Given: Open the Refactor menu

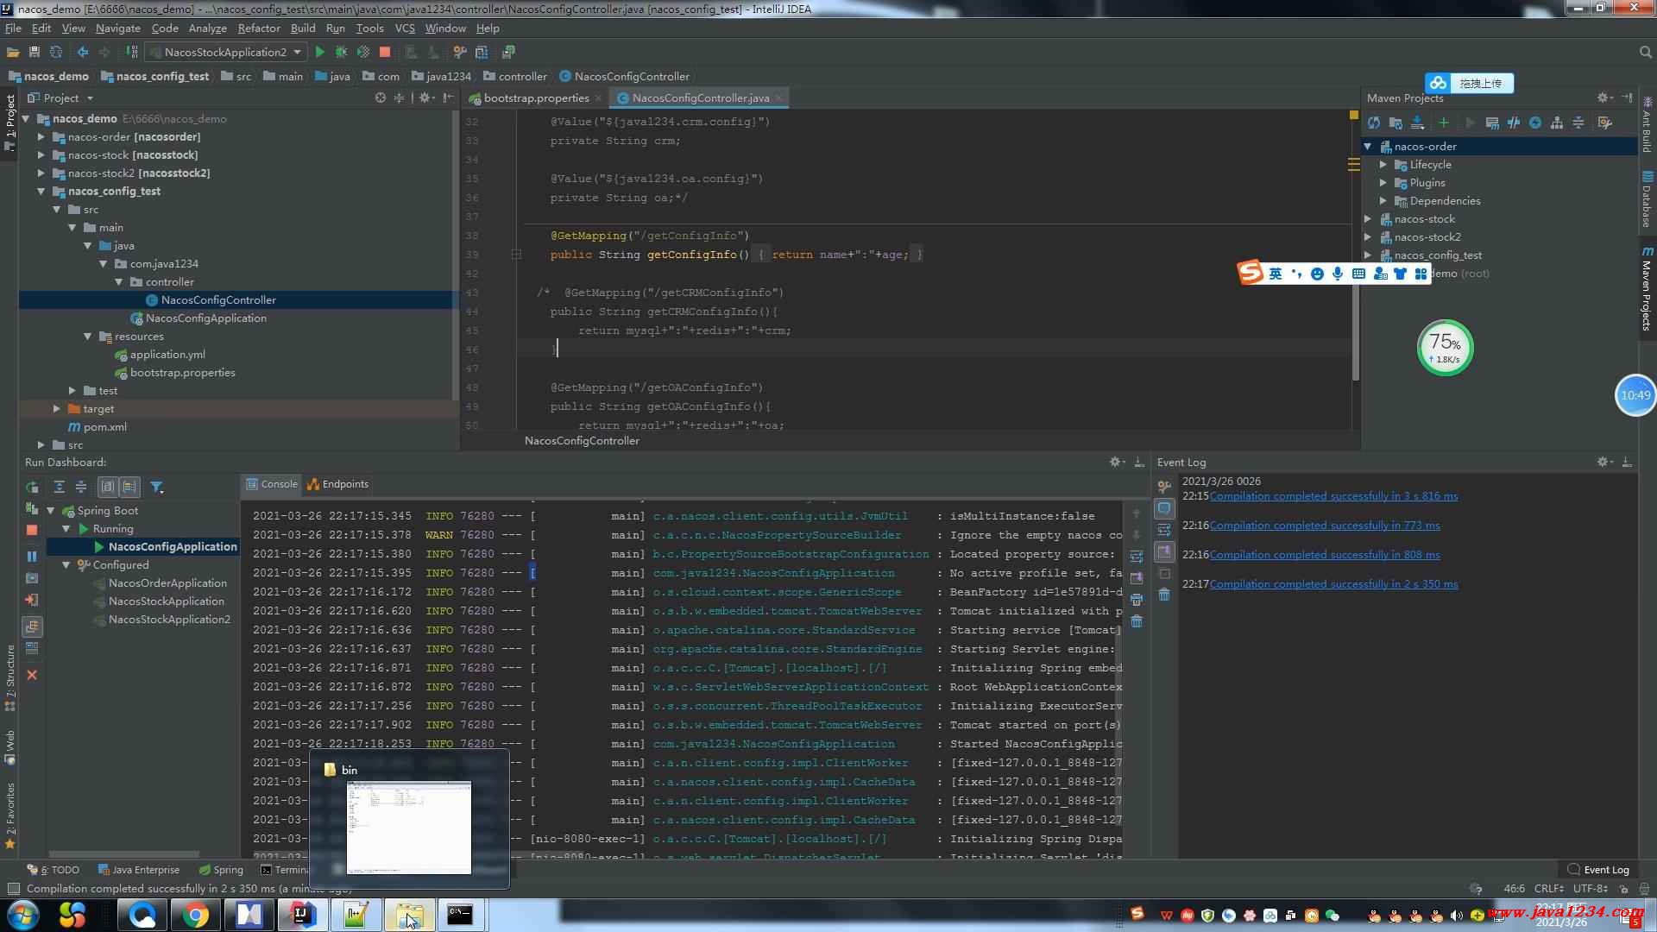Looking at the screenshot, I should [x=259, y=28].
